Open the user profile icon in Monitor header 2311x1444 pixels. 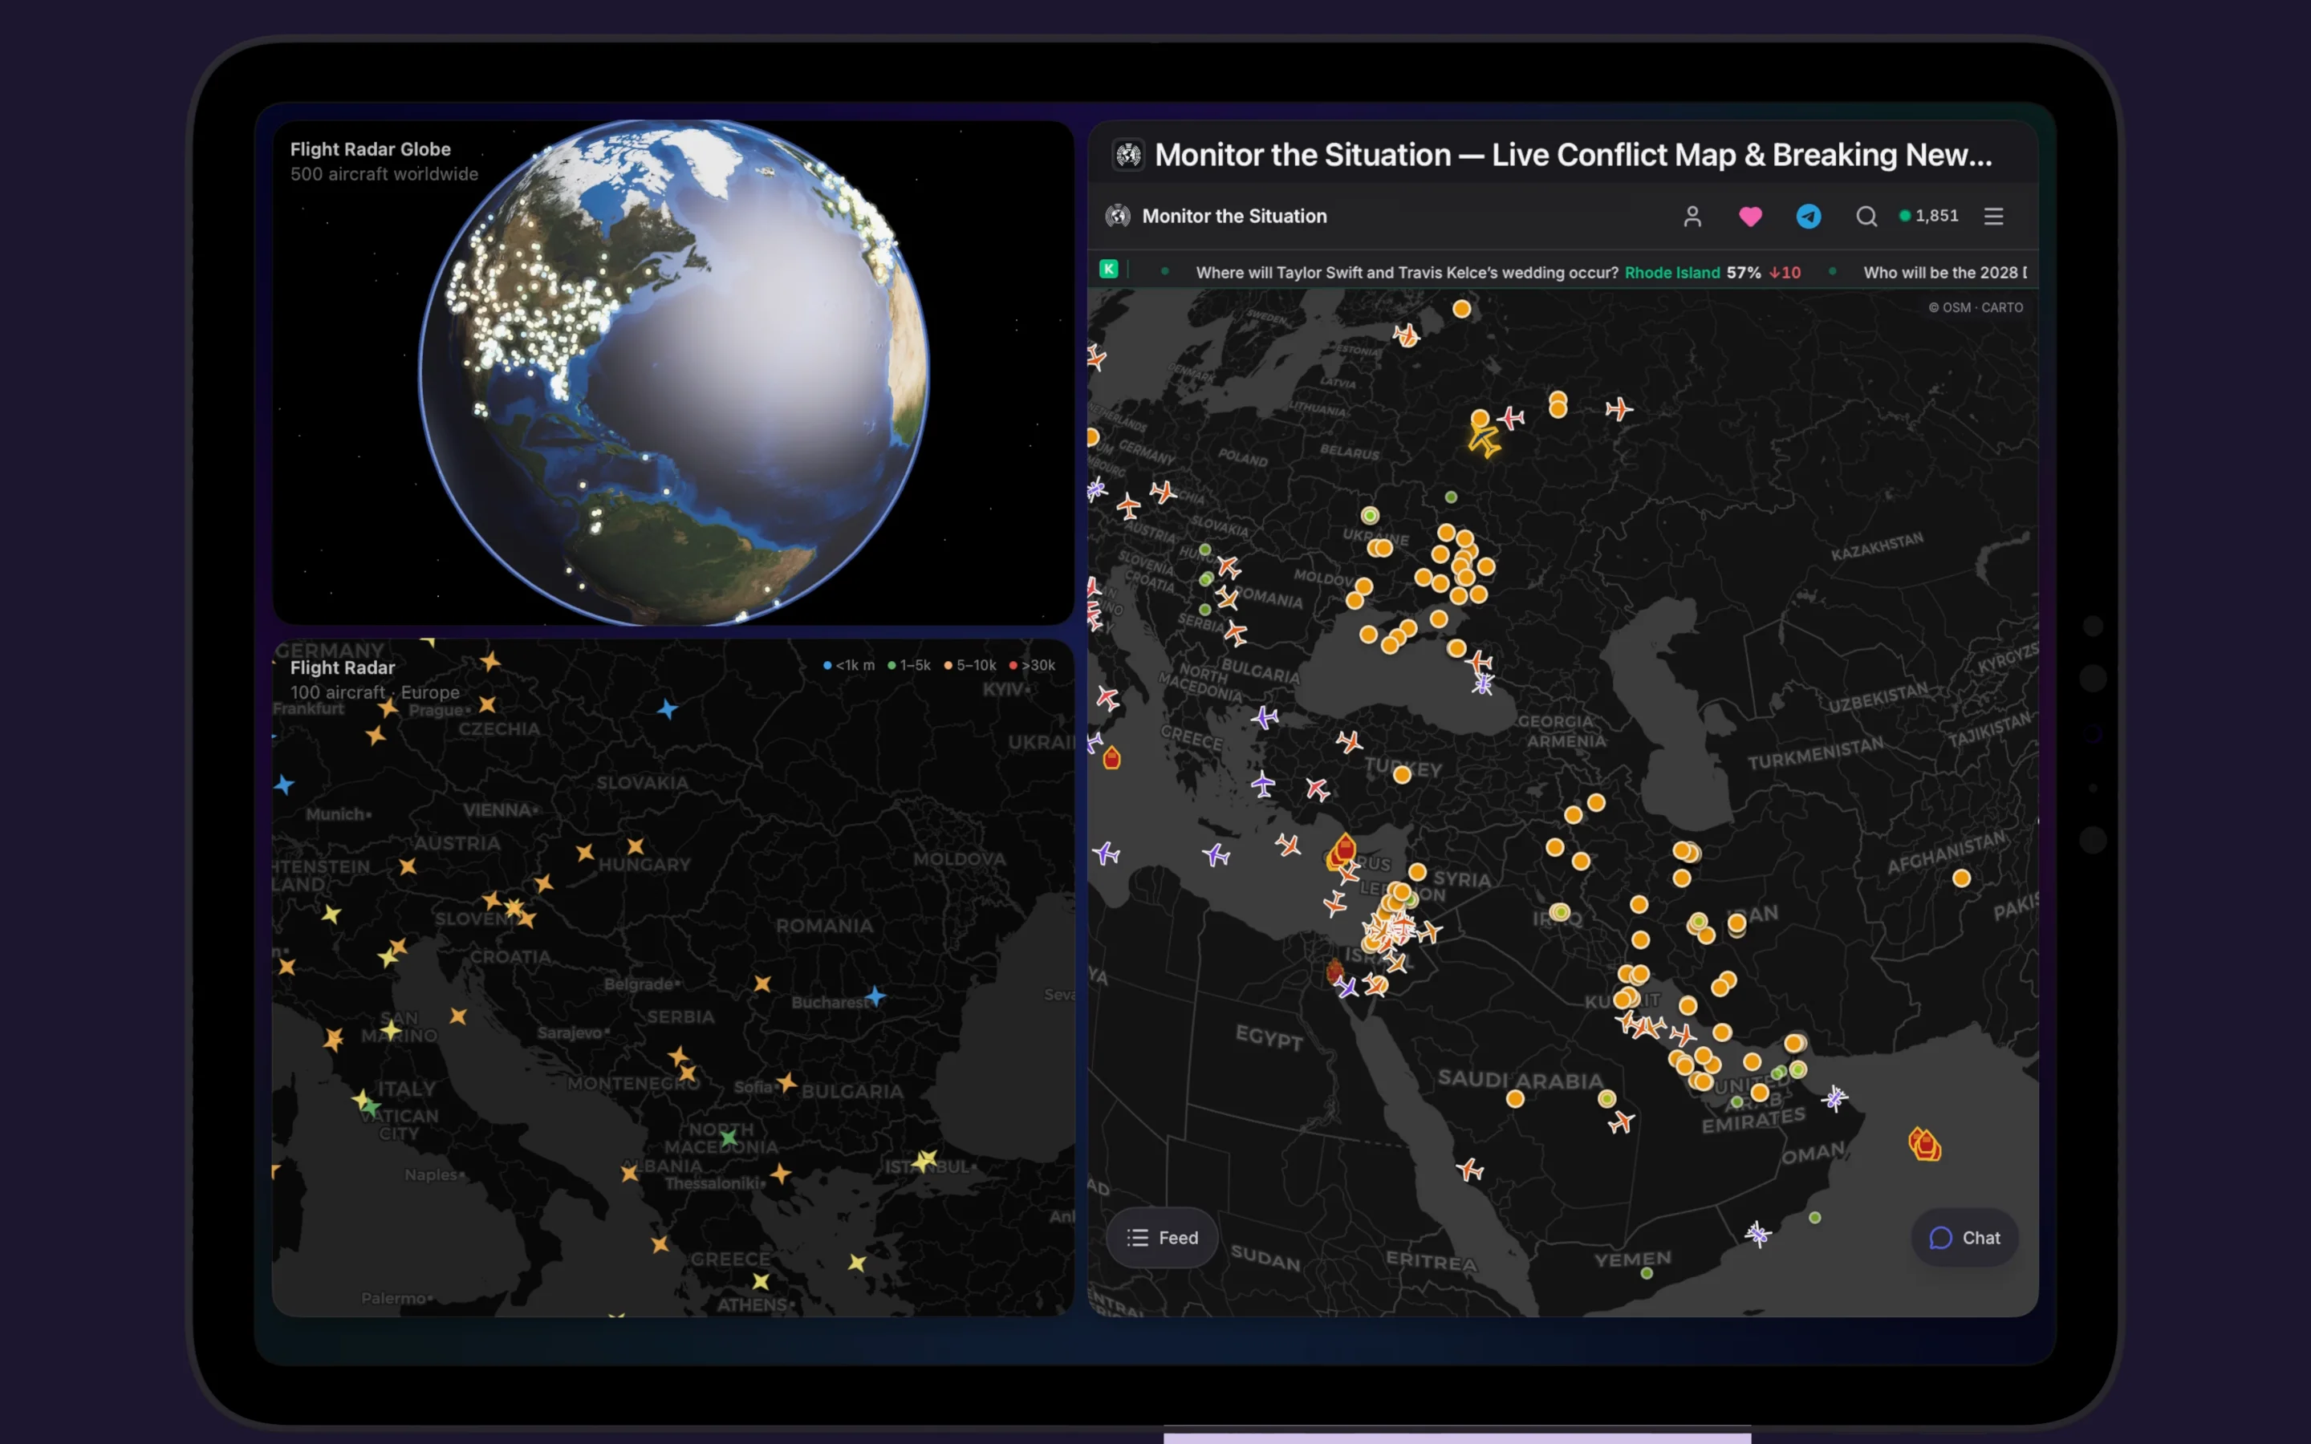[x=1692, y=217]
